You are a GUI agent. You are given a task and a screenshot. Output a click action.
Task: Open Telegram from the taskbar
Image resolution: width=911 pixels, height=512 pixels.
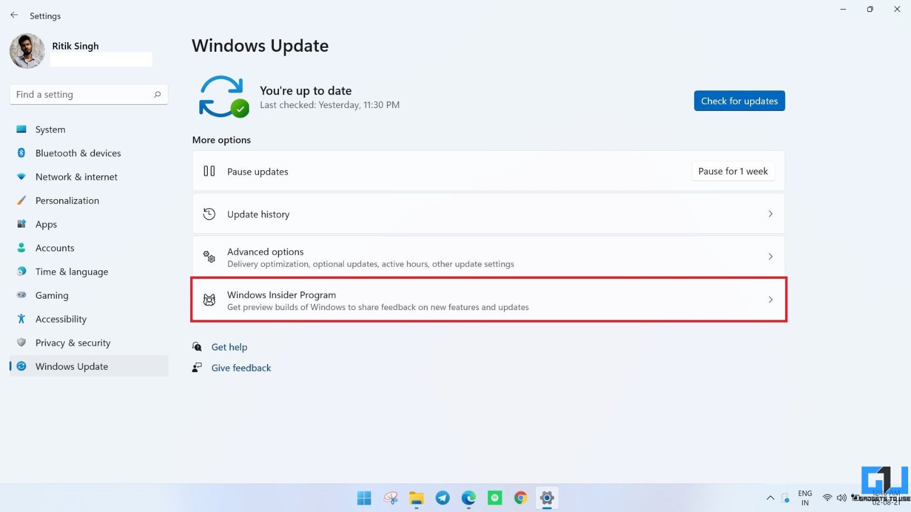point(442,498)
